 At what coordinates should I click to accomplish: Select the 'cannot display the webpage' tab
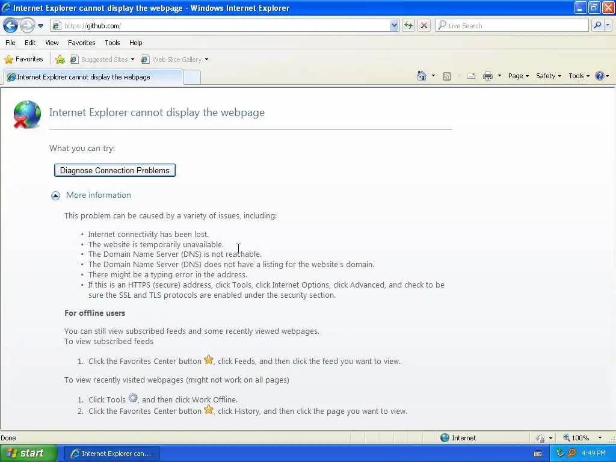click(93, 77)
